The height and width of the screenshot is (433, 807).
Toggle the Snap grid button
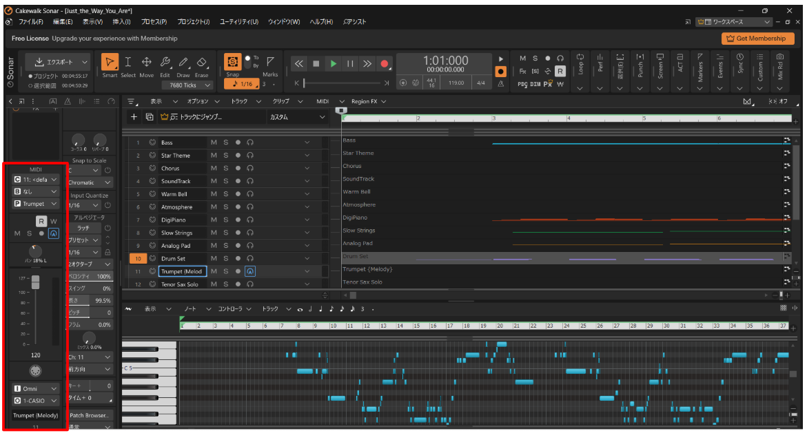tap(233, 62)
